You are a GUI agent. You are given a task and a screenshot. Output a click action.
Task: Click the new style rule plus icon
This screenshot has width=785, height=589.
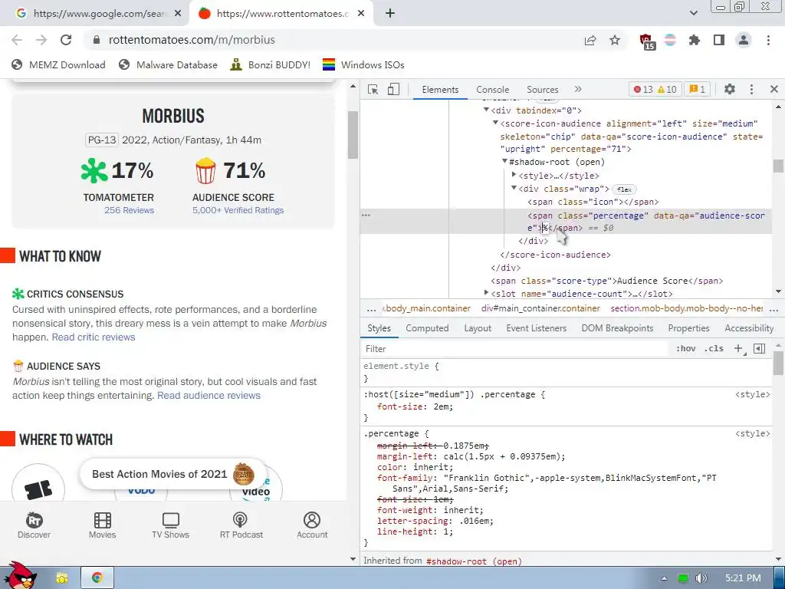[x=739, y=349]
